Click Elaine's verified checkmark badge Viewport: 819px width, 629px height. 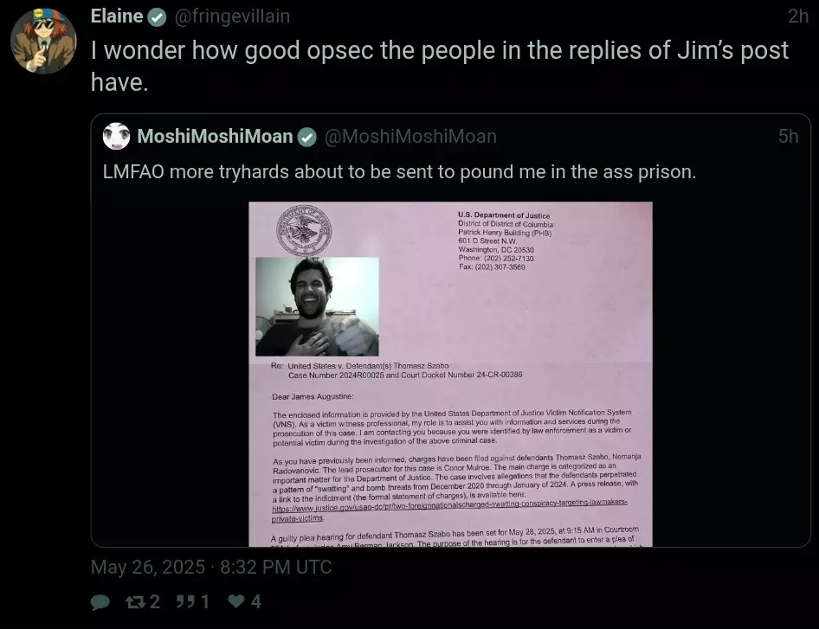click(157, 17)
